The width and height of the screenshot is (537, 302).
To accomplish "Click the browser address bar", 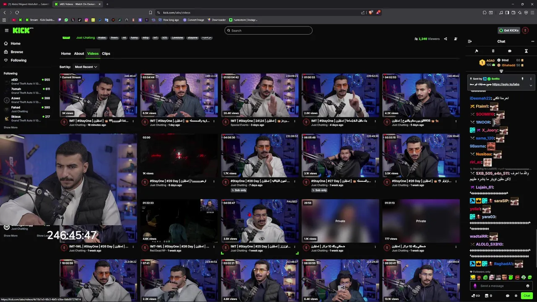I will point(260,13).
